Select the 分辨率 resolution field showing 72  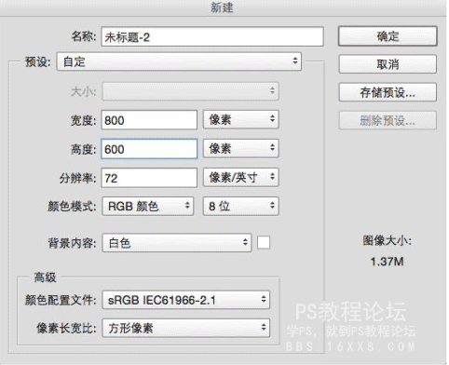click(x=149, y=178)
